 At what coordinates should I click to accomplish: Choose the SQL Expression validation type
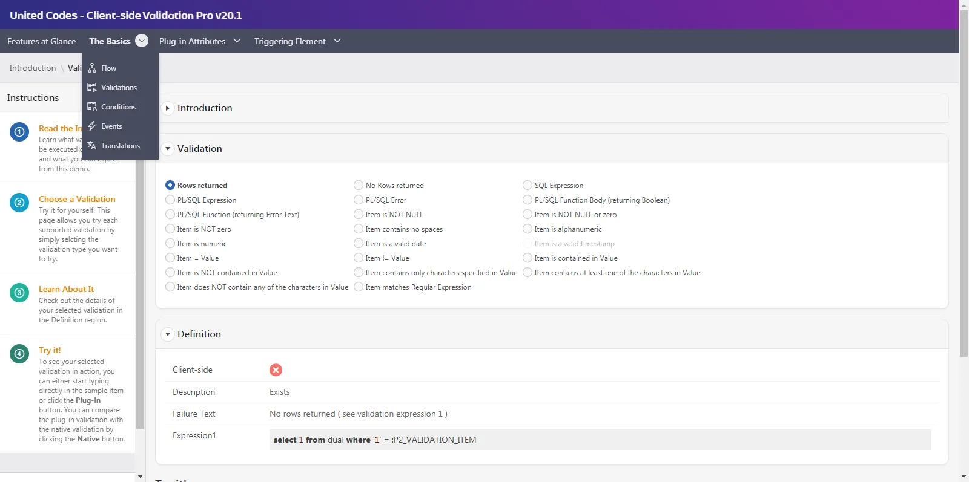click(527, 186)
